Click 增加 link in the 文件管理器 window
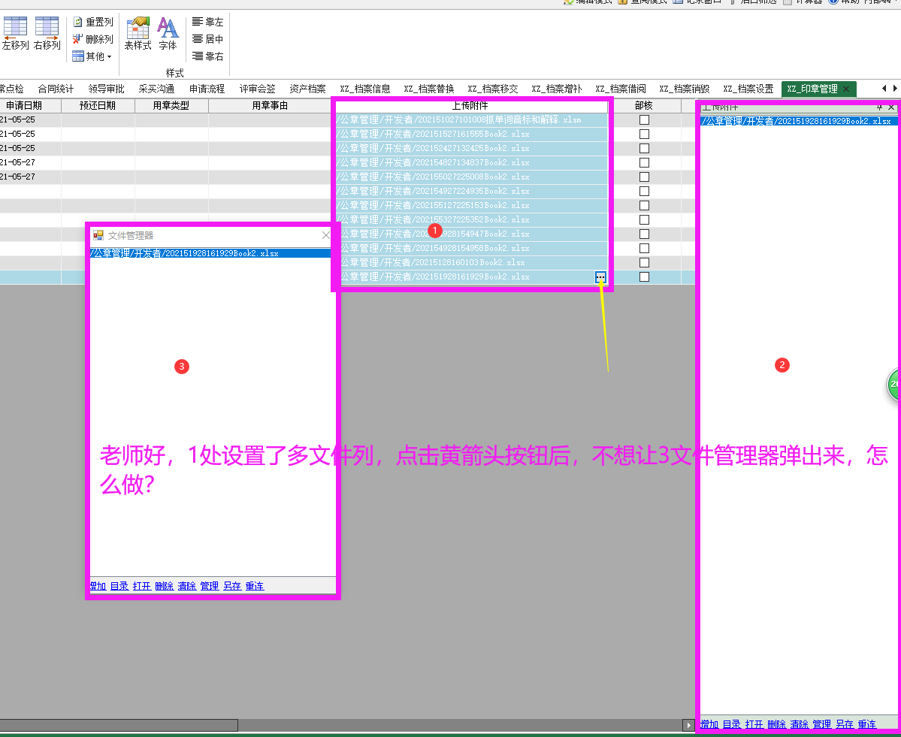 coord(98,586)
